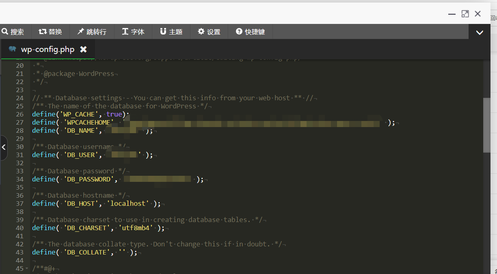Close the wp-config.php tab
Viewport: 497px width, 274px height.
(x=83, y=49)
